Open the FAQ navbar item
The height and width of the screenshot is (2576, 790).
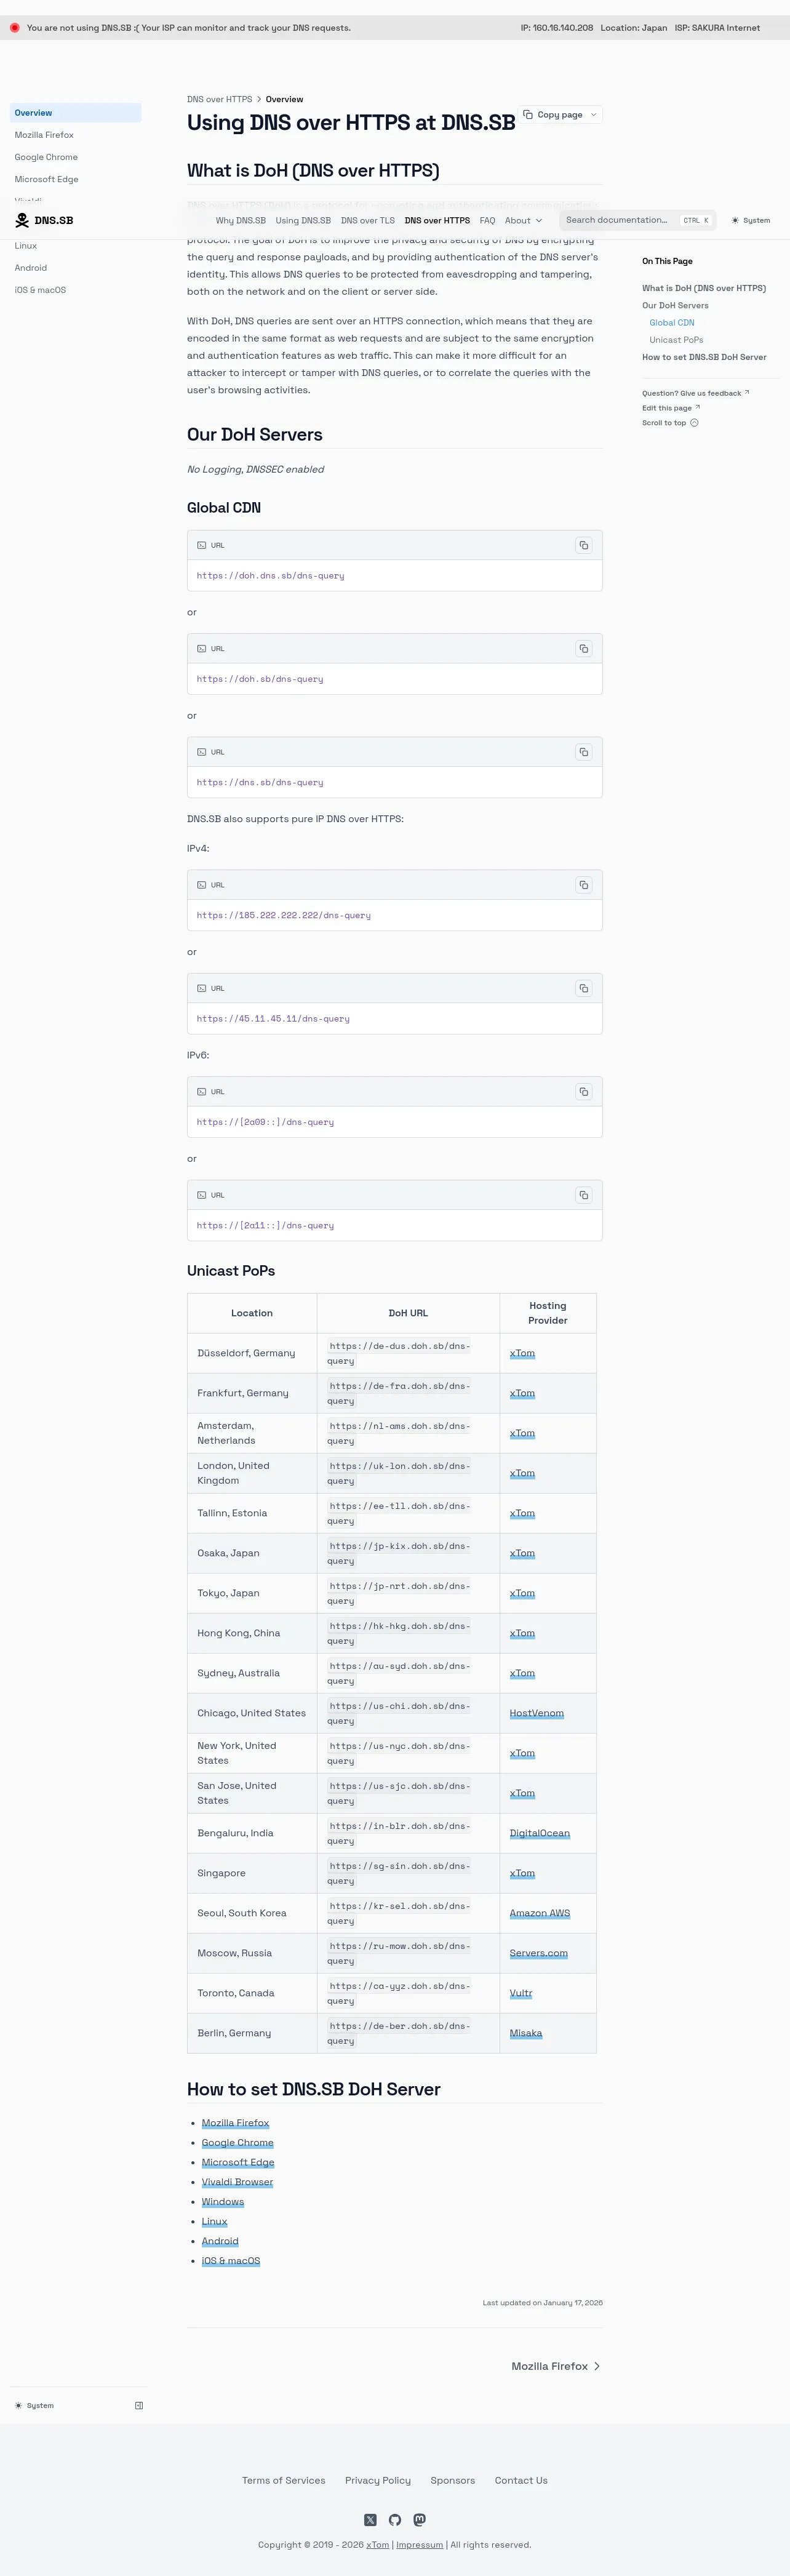(x=487, y=220)
